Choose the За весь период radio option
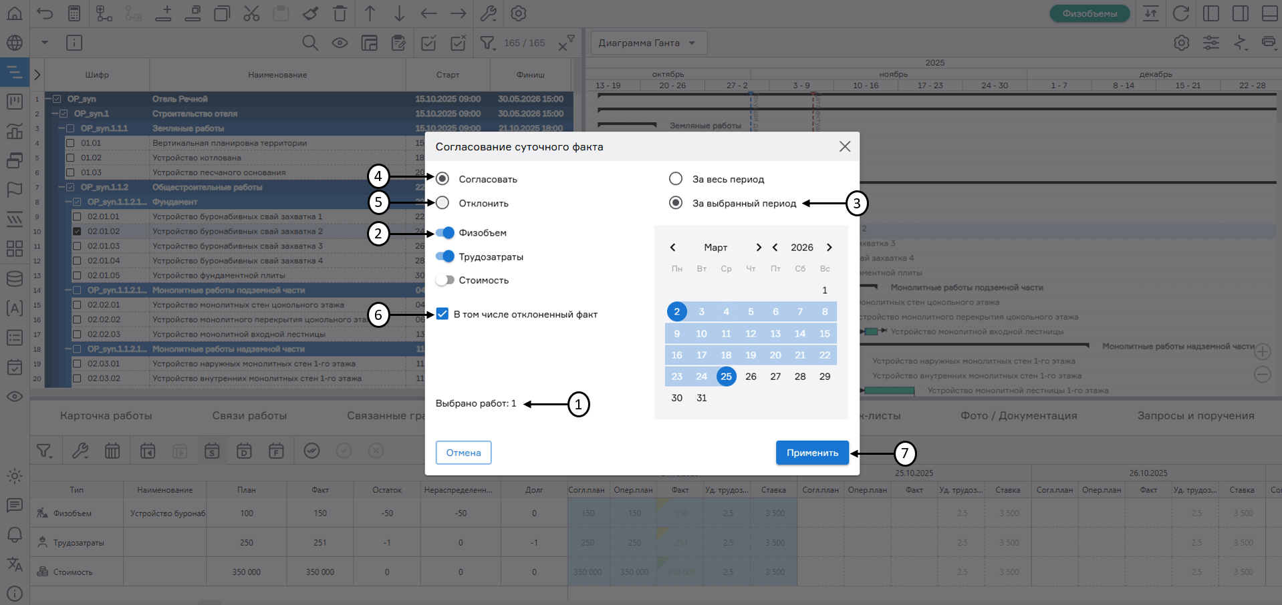The height and width of the screenshot is (605, 1282). pyautogui.click(x=676, y=179)
